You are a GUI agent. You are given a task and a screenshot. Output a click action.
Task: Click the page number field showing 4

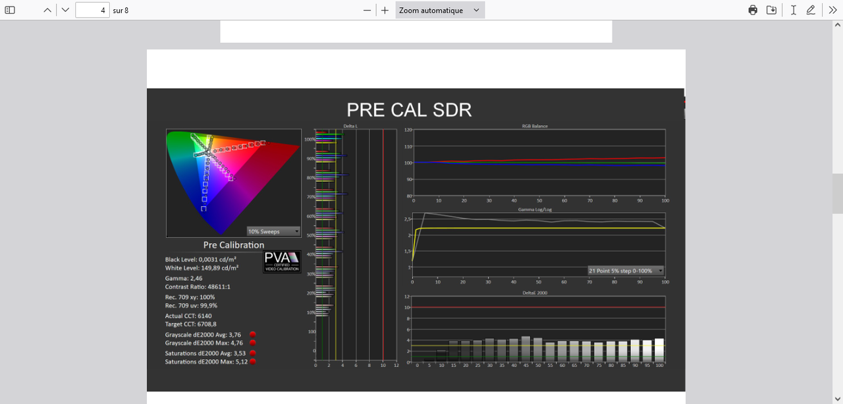click(92, 10)
